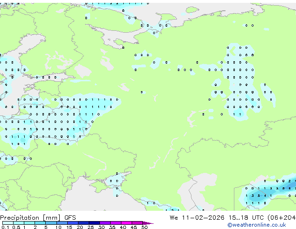
Task: Click the '50' legend scale label
Action: point(144,227)
